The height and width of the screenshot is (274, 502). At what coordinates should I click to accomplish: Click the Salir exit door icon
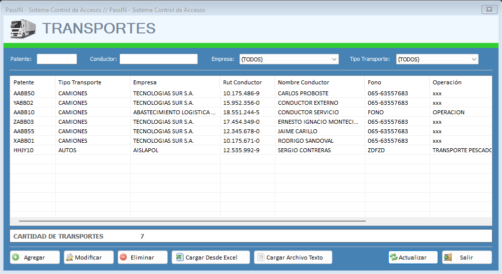pos(448,258)
